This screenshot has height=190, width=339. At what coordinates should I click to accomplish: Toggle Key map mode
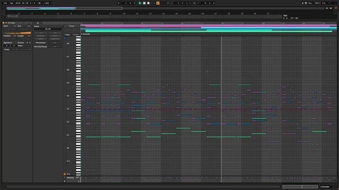[310, 3]
